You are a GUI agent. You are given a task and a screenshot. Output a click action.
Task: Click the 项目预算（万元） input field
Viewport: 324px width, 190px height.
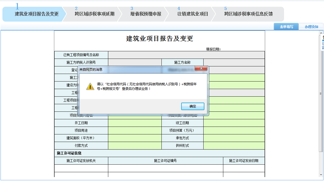click(234, 131)
